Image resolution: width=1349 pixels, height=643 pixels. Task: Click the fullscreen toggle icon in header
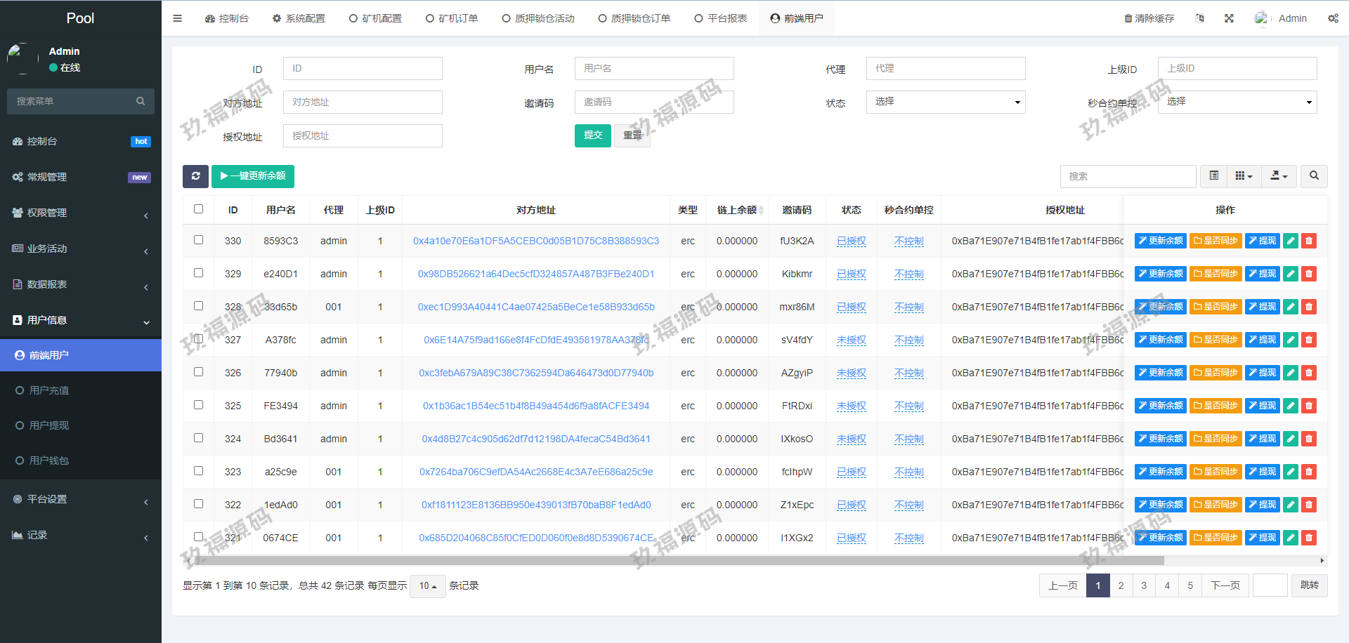tap(1229, 18)
